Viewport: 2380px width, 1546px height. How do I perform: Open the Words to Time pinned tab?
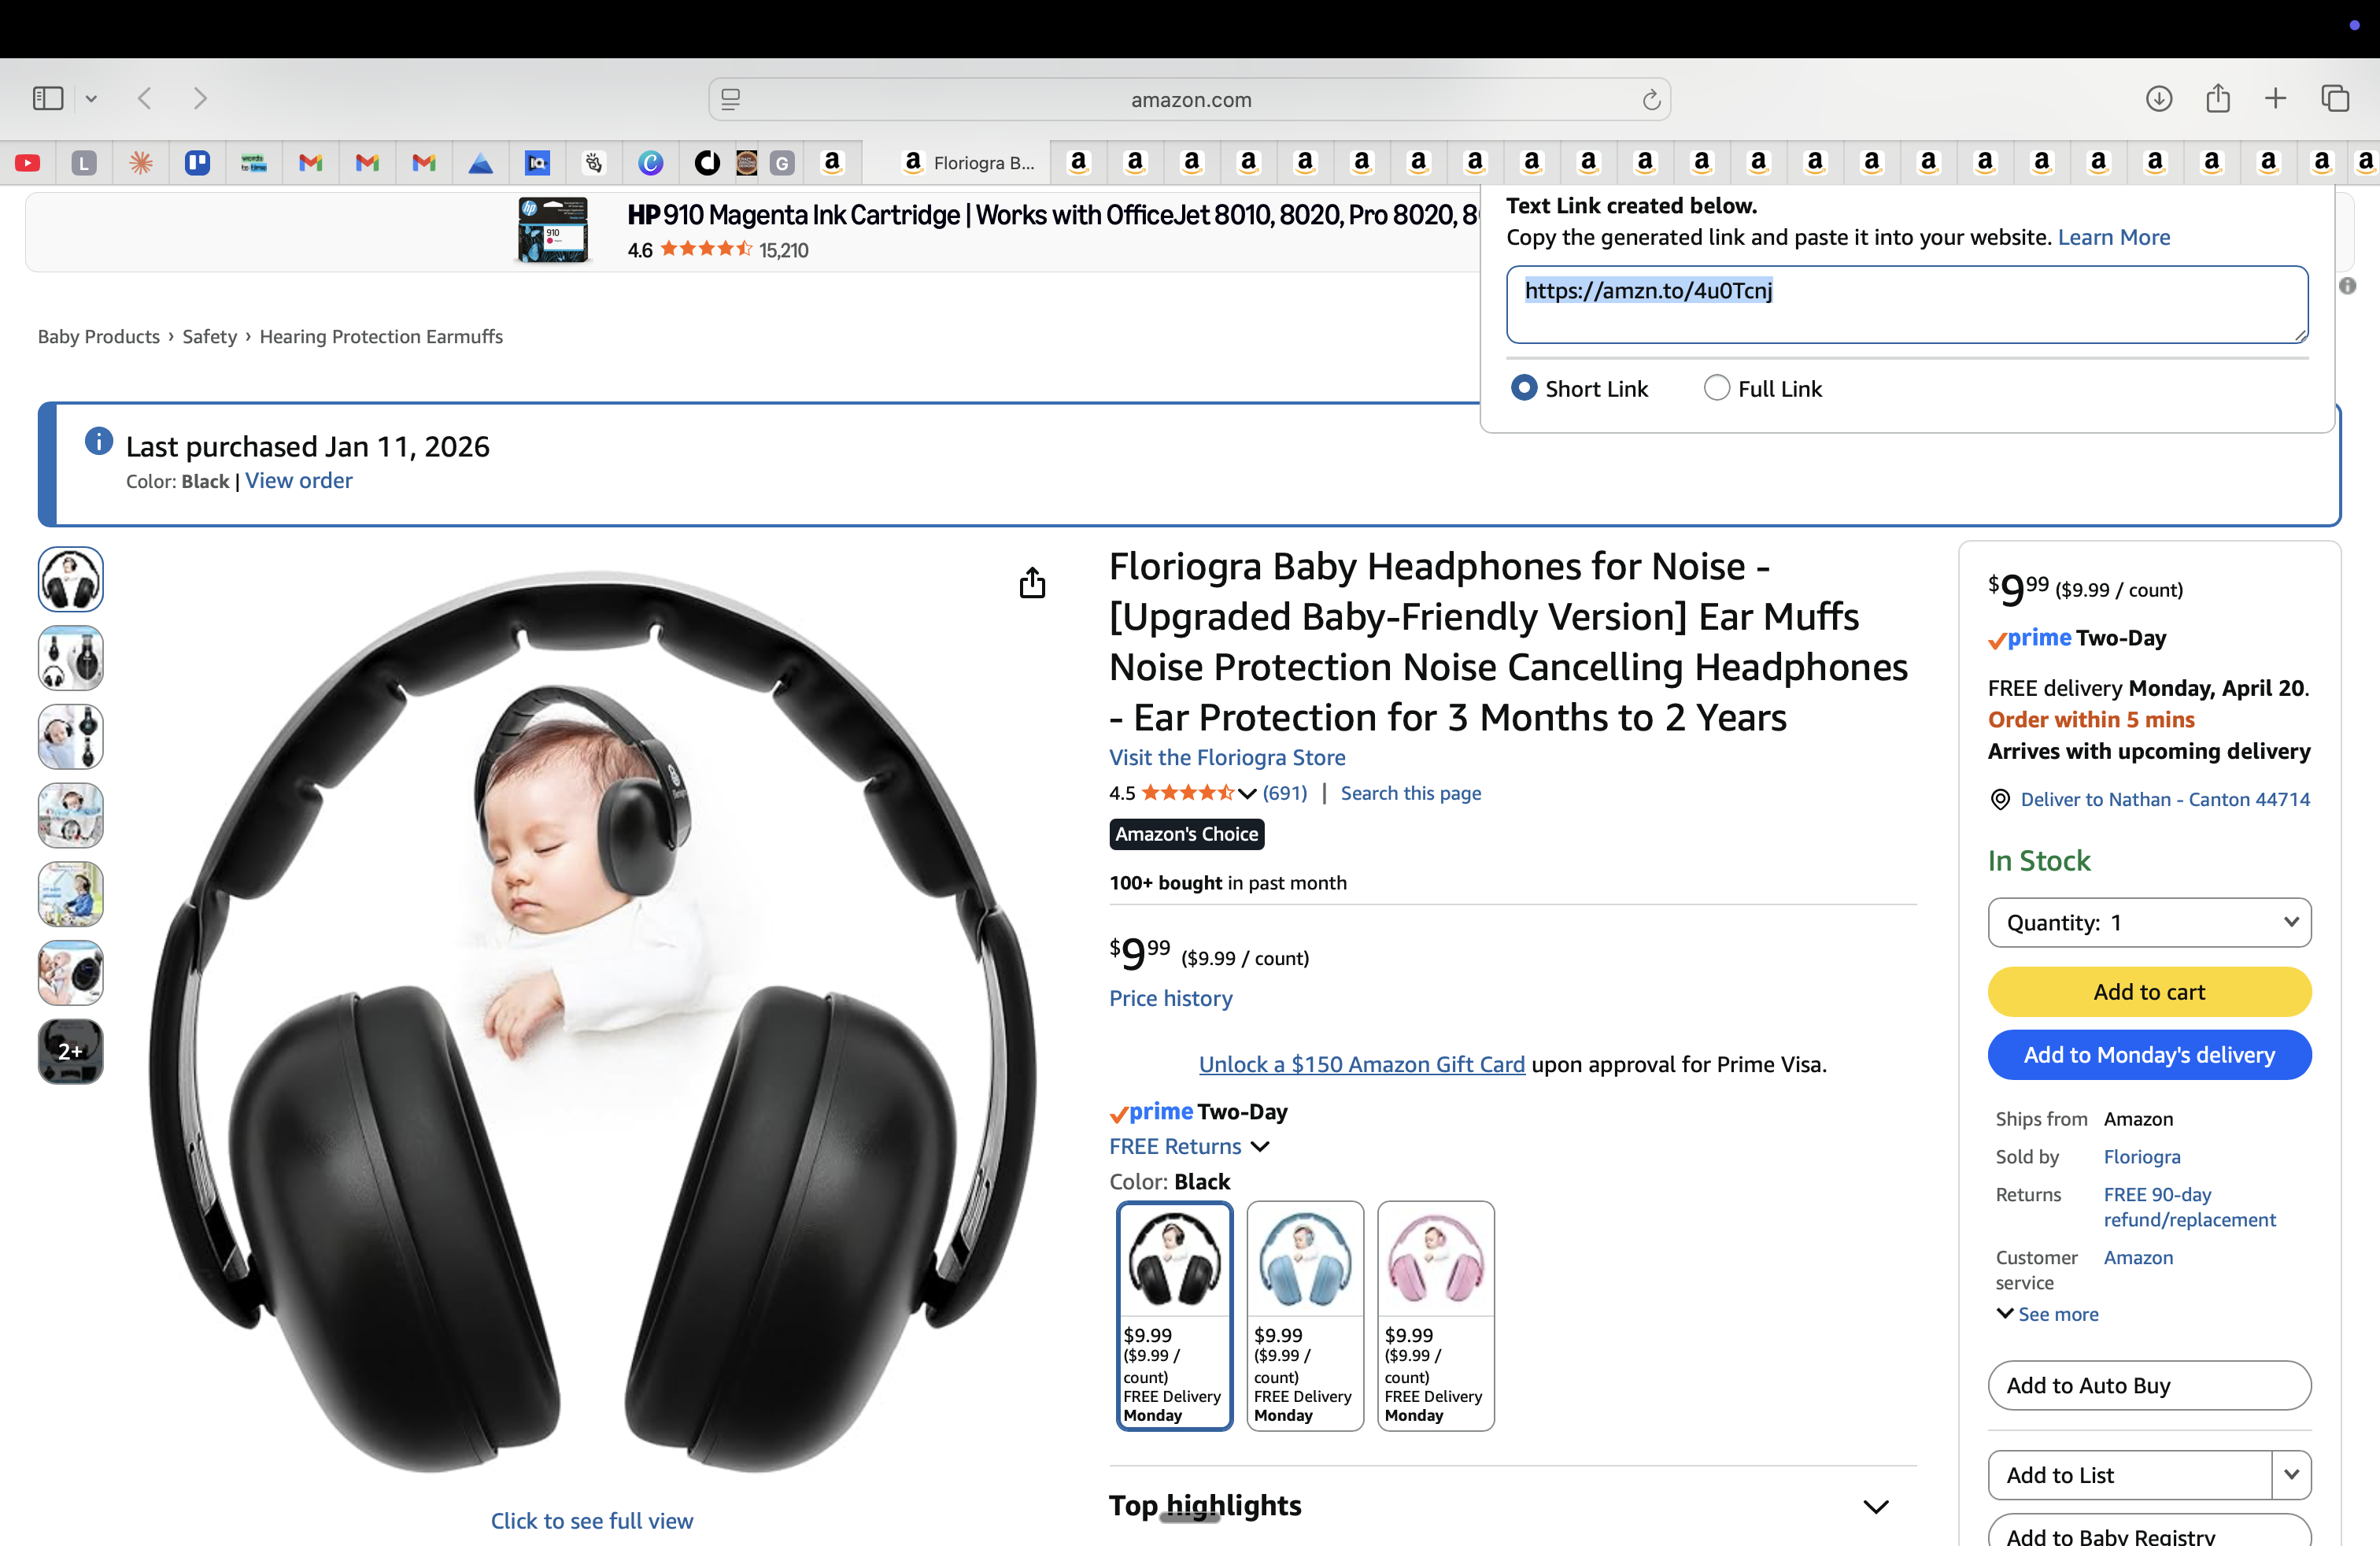click(254, 162)
